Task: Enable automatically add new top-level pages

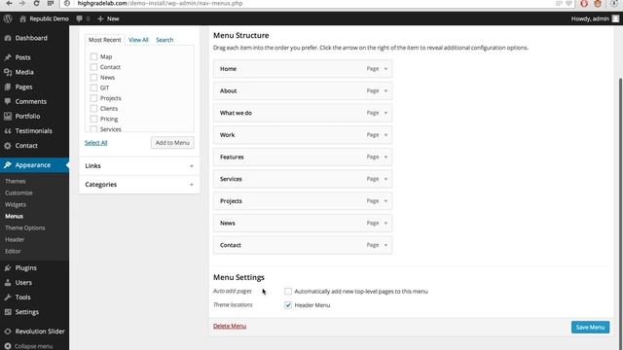Action: (288, 292)
